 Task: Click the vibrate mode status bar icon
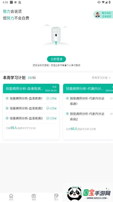[x=99, y=2]
